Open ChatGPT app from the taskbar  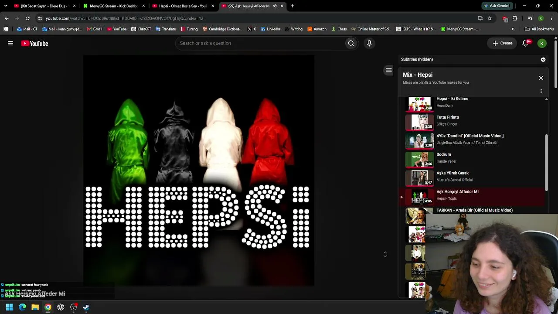click(61, 307)
